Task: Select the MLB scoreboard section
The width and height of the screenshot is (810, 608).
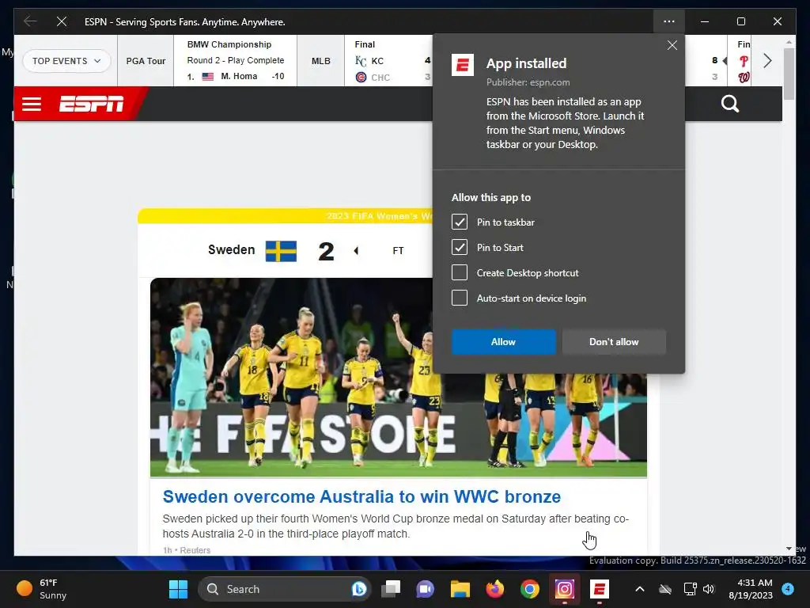Action: pyautogui.click(x=321, y=61)
